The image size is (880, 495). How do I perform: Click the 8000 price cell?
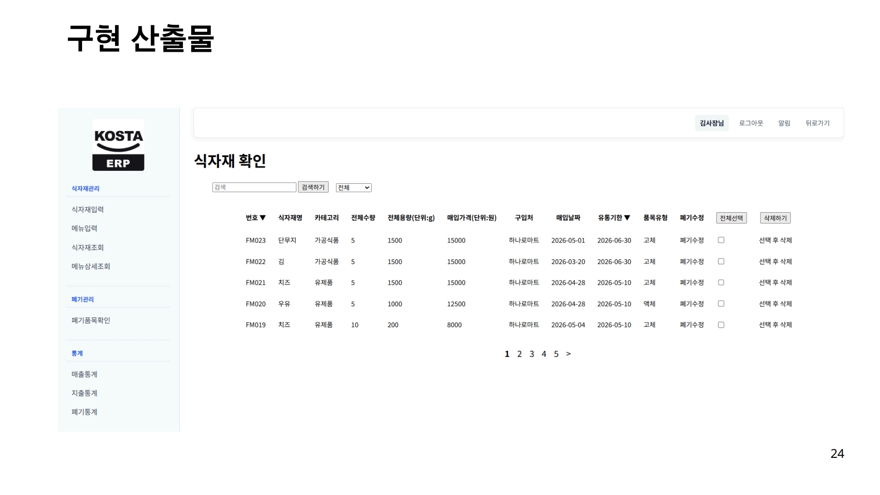(x=454, y=325)
